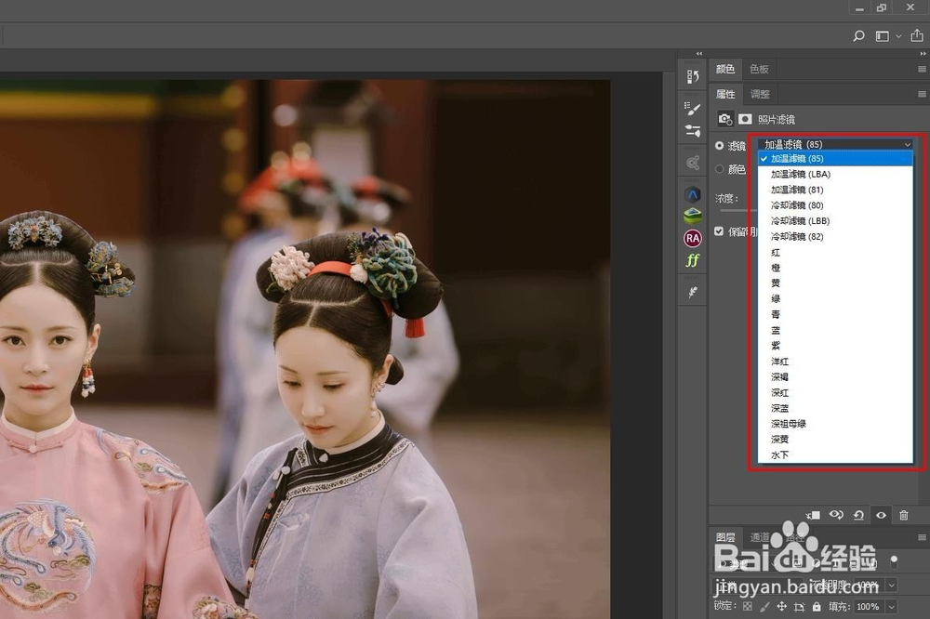Delete the adjustment layer trash icon

coord(903,515)
